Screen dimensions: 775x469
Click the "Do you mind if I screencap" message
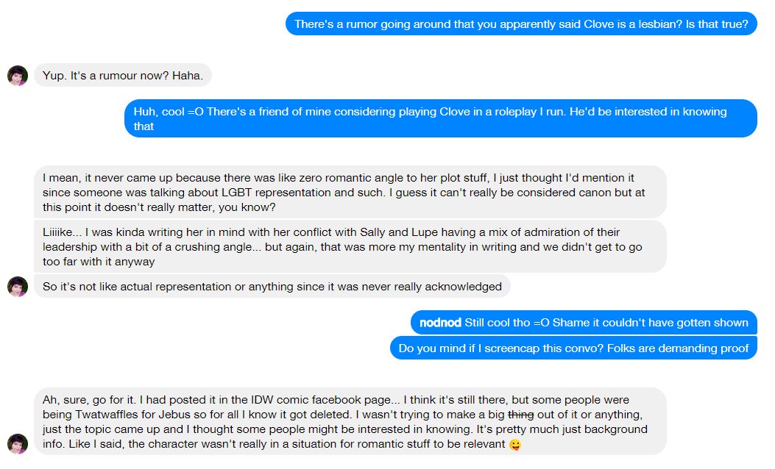[x=573, y=348]
